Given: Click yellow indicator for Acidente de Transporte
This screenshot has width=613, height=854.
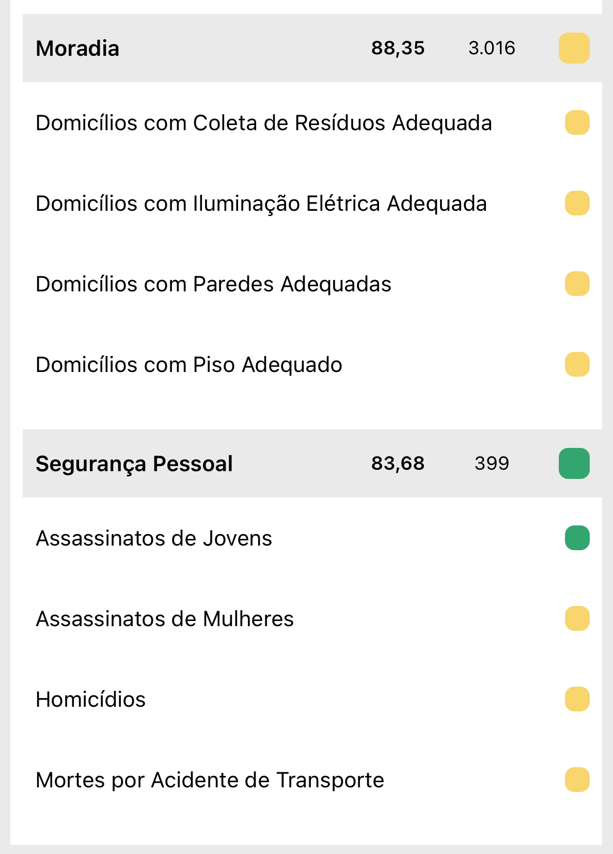Looking at the screenshot, I should tap(577, 780).
